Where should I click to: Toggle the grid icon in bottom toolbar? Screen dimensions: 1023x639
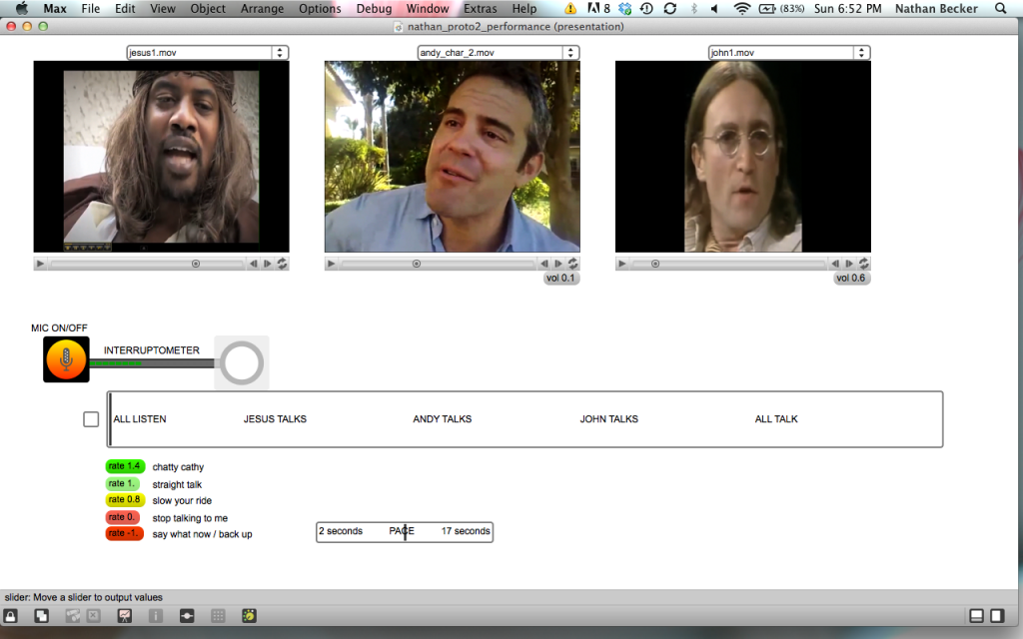click(x=218, y=615)
